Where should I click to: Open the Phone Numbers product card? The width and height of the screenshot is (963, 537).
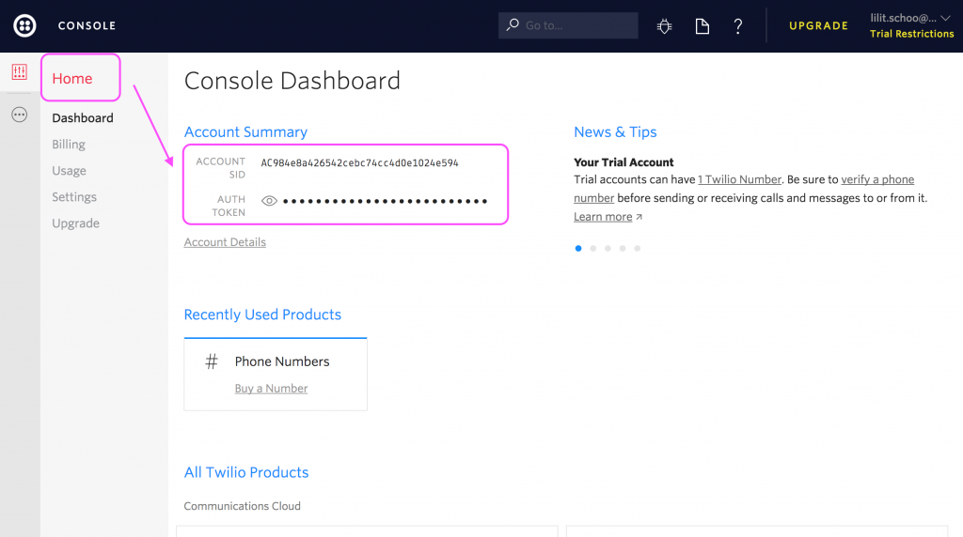click(x=276, y=374)
